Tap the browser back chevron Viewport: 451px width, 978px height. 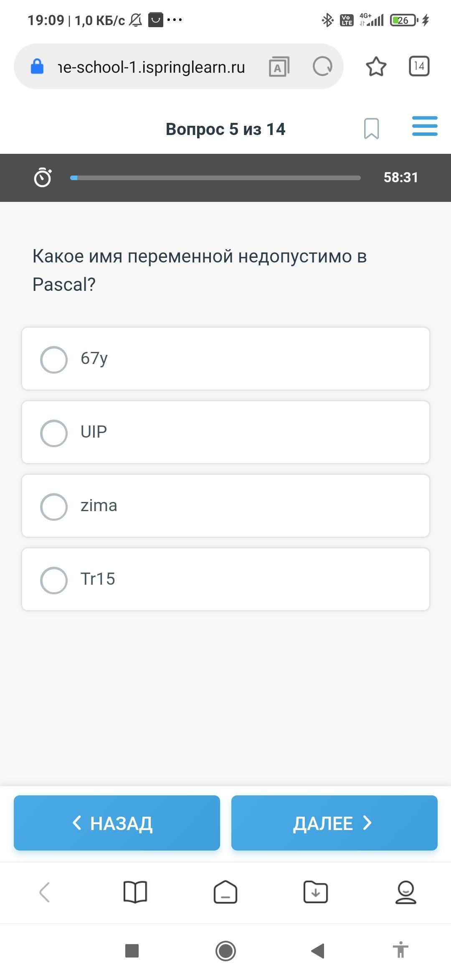tap(45, 892)
